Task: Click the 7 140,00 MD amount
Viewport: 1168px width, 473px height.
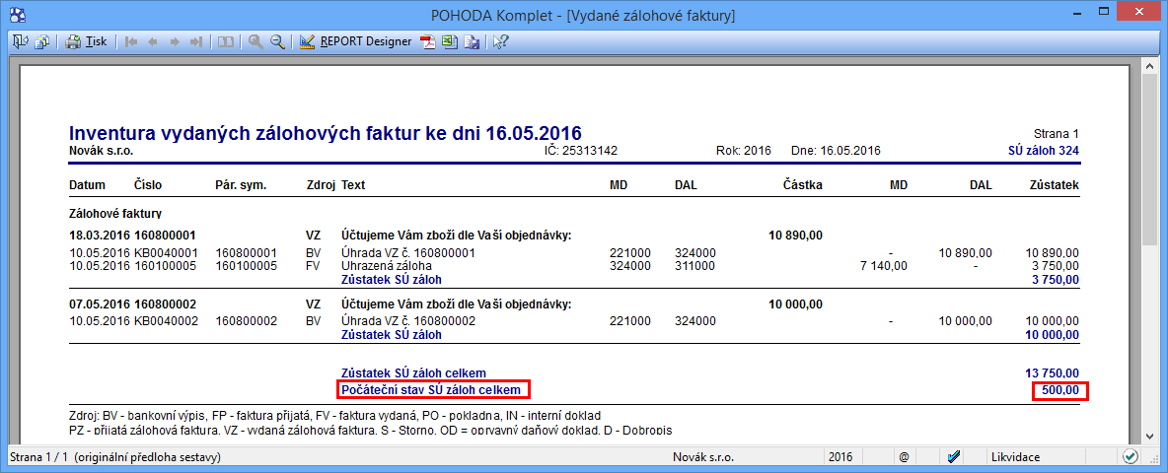Action: pos(883,265)
